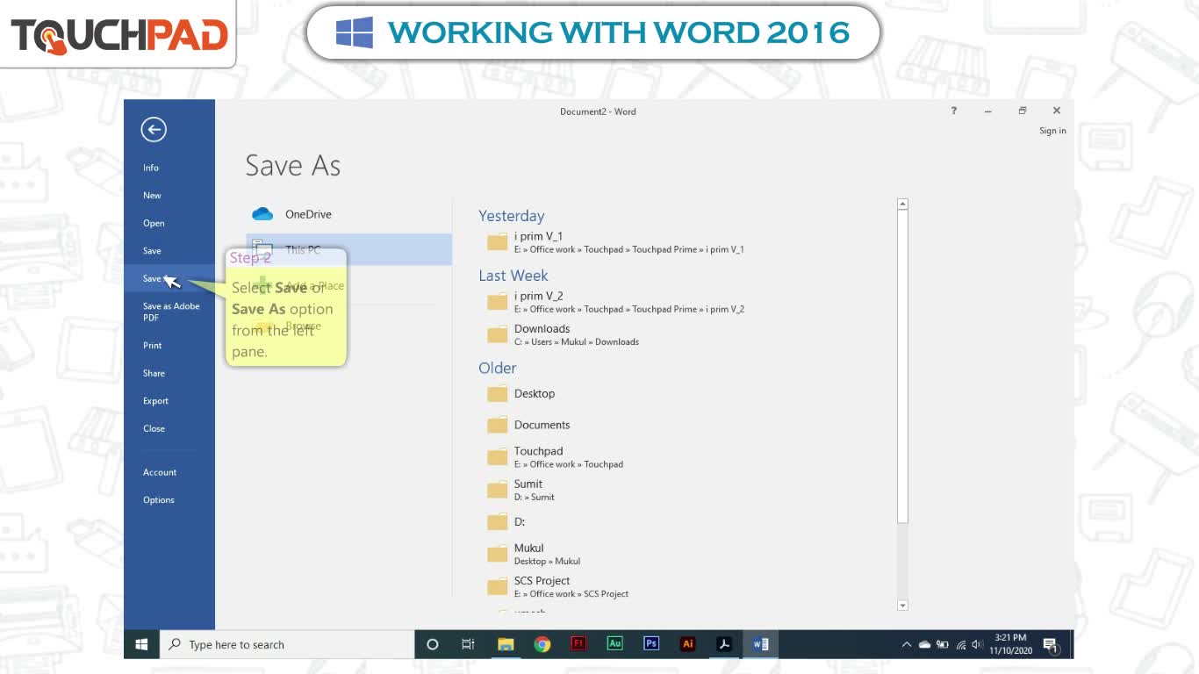The height and width of the screenshot is (674, 1199).
Task: Click the scroll down arrow of folder list
Action: [902, 606]
